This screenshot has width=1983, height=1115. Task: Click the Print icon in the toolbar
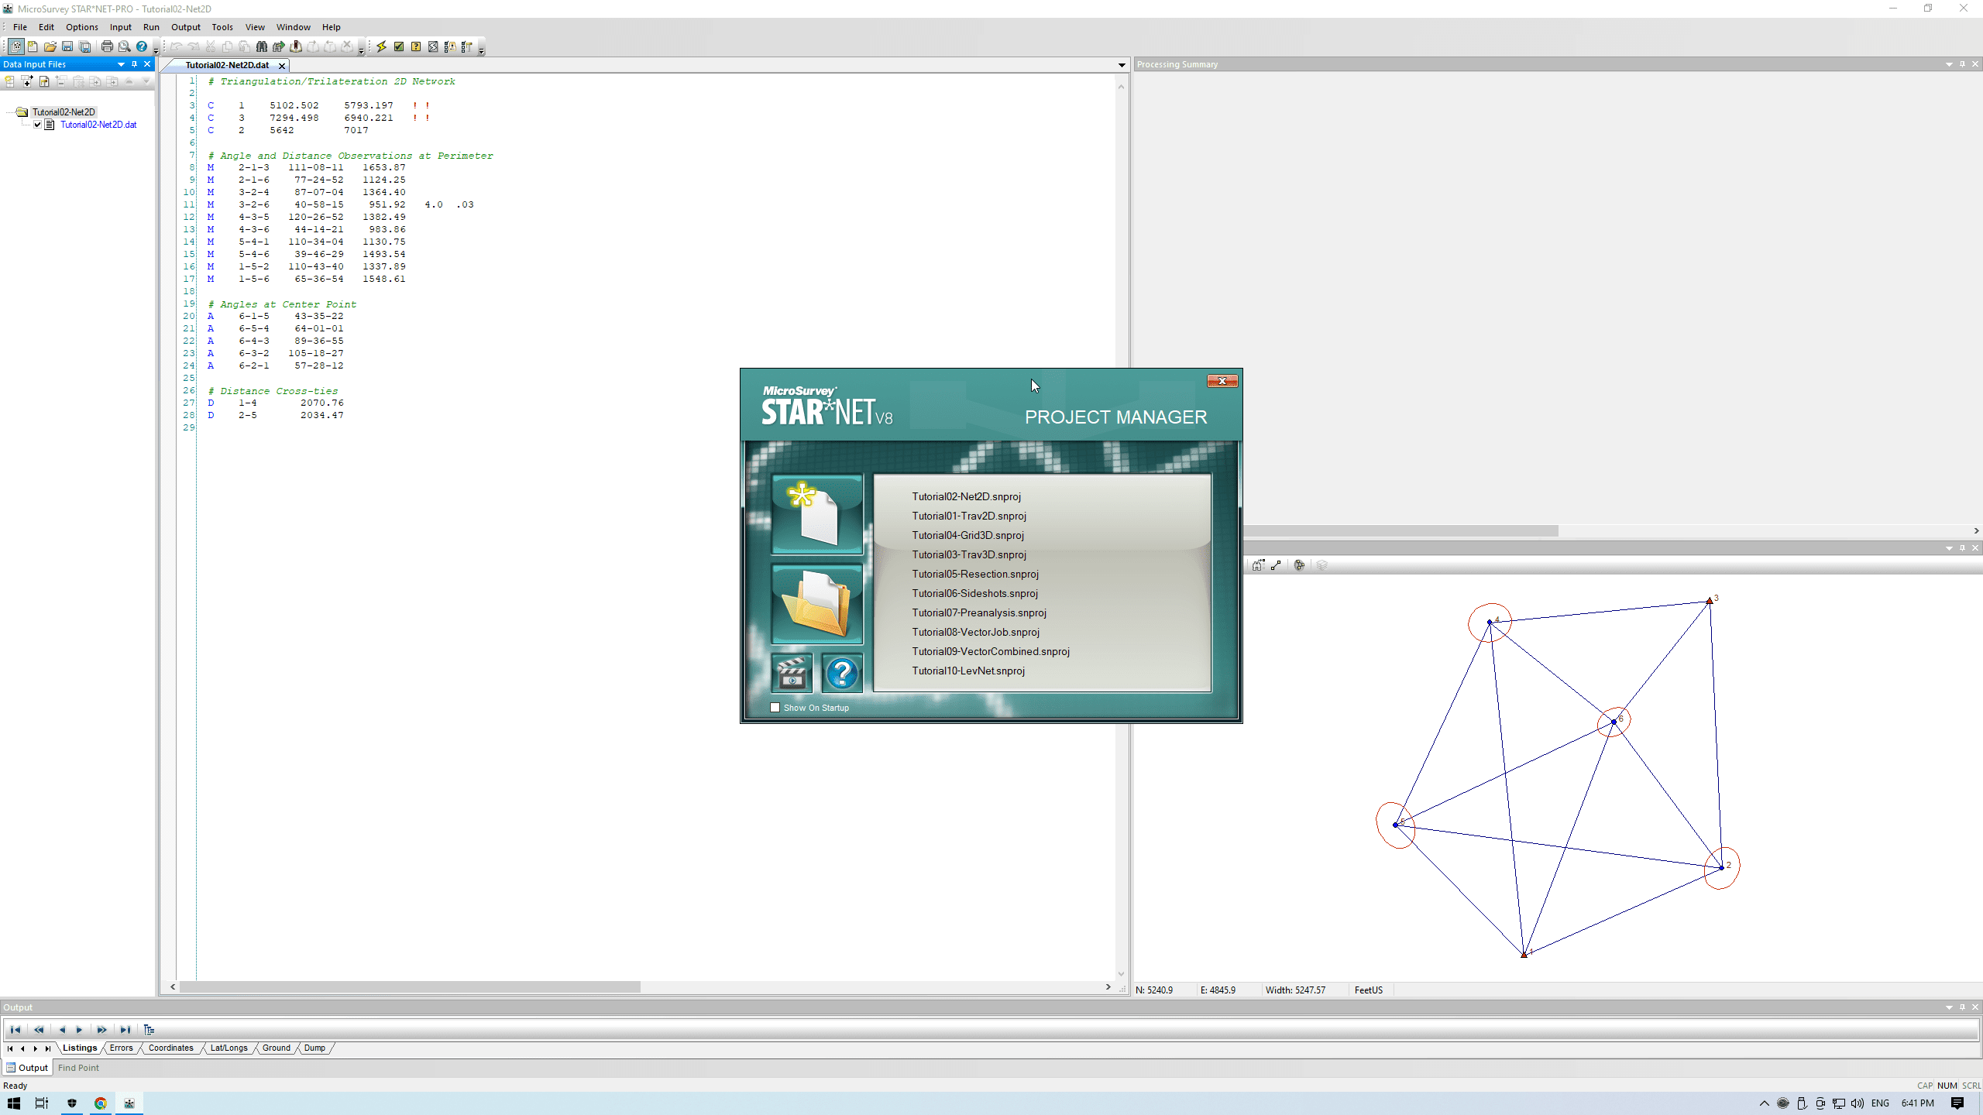tap(107, 46)
